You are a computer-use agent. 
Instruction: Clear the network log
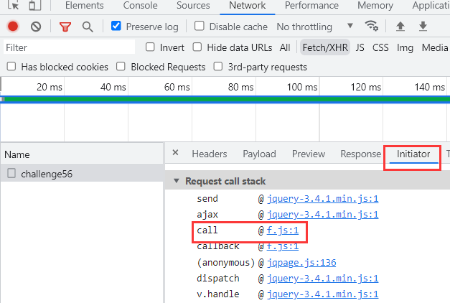coord(36,27)
